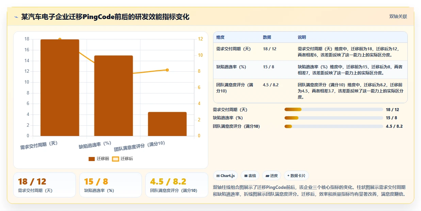Click the 数据 table column header
The width and height of the screenshot is (421, 211).
pos(267,37)
